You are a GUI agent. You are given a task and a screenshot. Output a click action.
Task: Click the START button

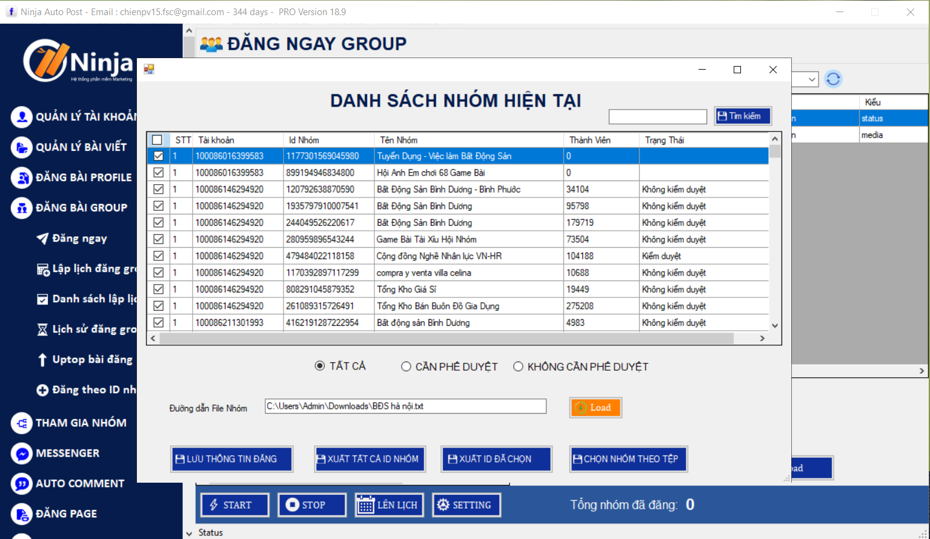click(235, 505)
